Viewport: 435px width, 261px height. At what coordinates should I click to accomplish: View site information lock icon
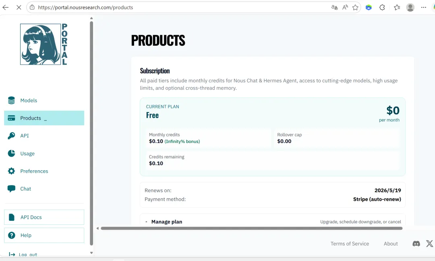point(32,8)
